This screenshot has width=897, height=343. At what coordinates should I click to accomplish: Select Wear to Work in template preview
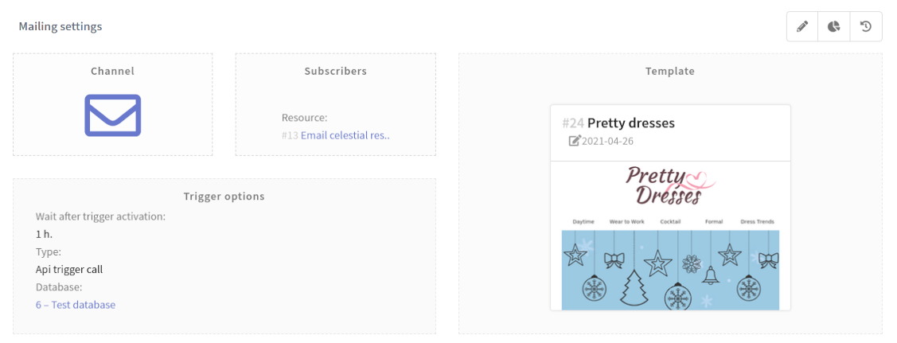click(626, 222)
